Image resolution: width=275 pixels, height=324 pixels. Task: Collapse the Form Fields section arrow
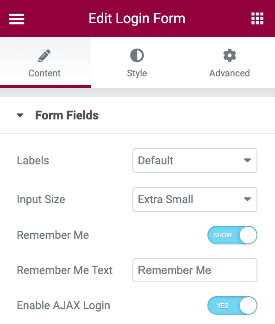20,115
